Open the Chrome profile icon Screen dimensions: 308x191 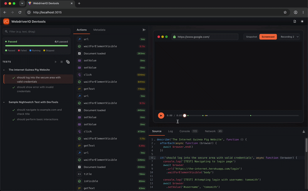pyautogui.click(x=295, y=12)
